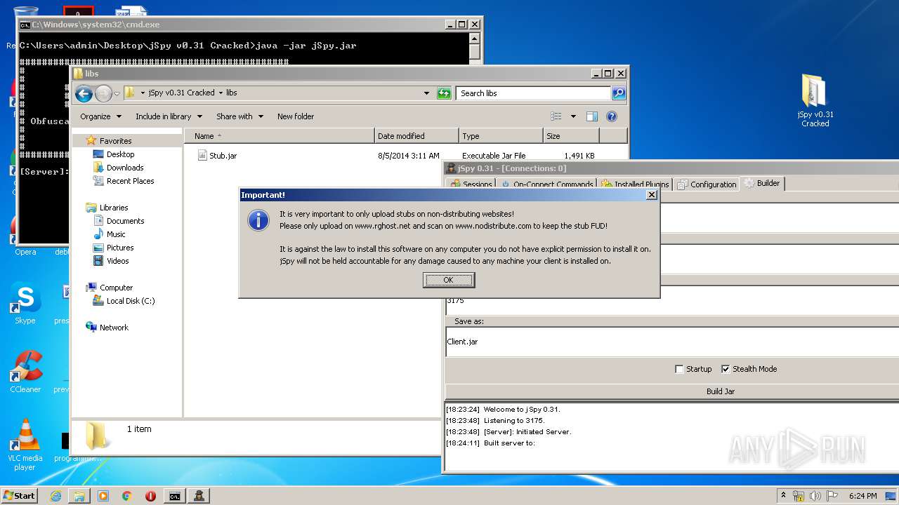This screenshot has height=505, width=899.
Task: Open Opera from the taskbar
Action: click(x=150, y=496)
